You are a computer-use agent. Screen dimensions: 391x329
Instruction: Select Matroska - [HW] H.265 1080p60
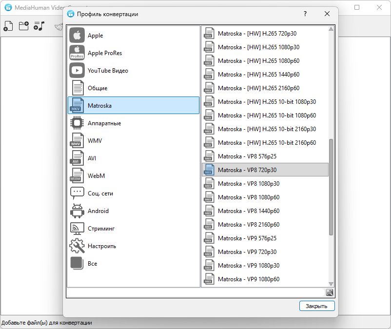(x=265, y=61)
